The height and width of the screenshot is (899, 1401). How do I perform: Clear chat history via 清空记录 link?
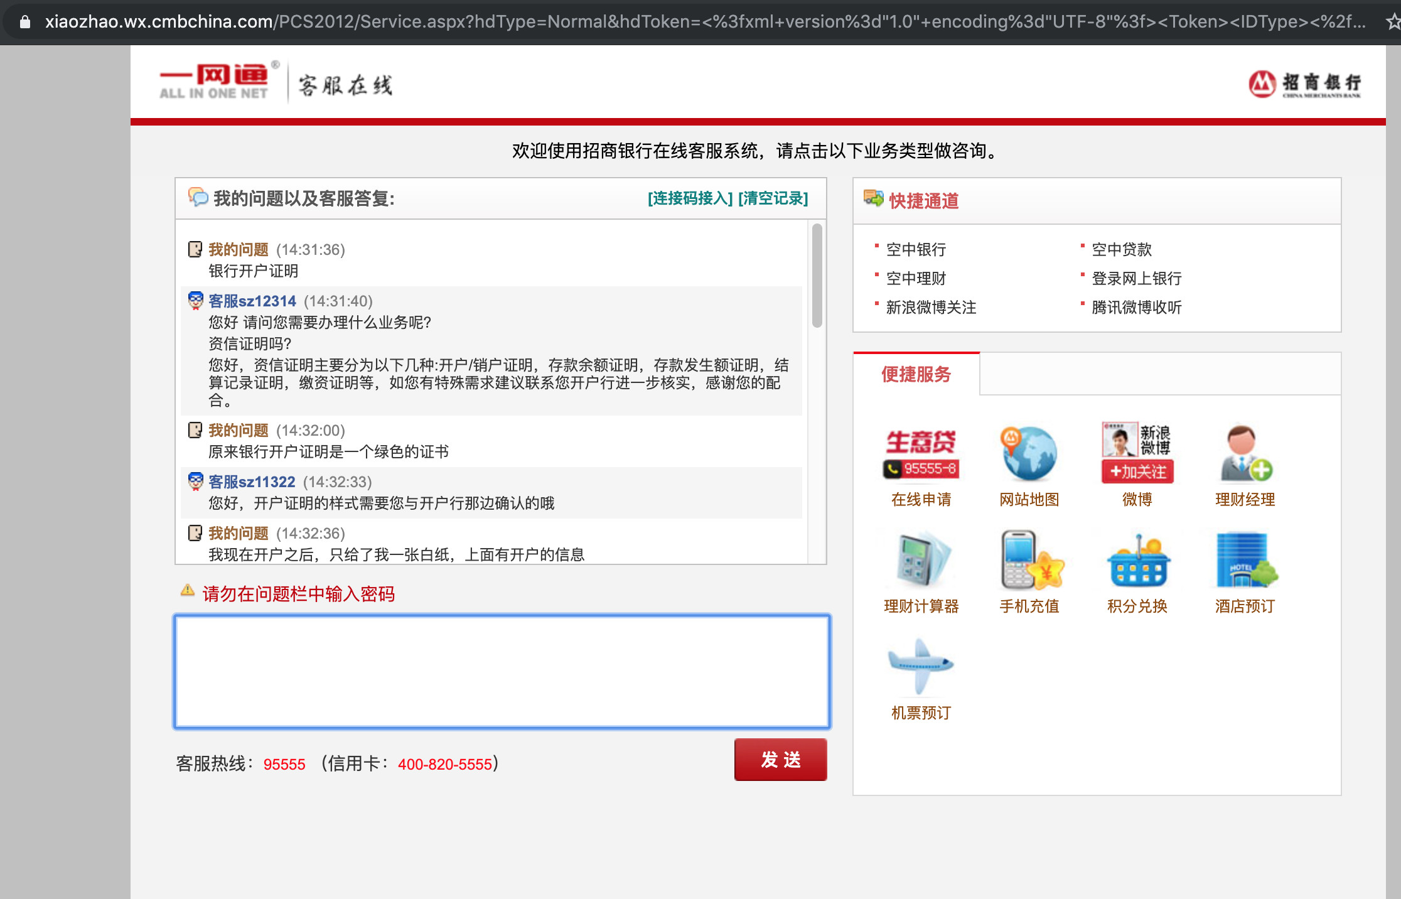click(x=773, y=198)
